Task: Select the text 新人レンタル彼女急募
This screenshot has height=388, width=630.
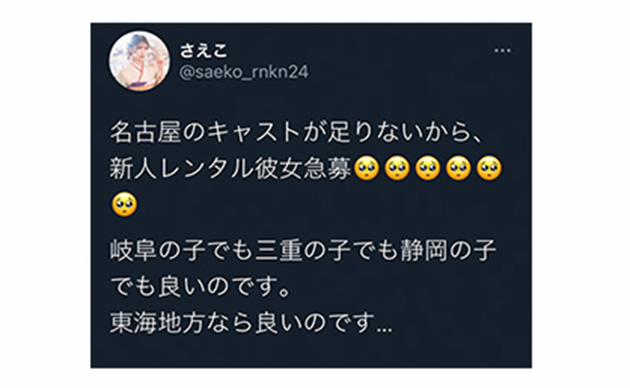Action: click(x=231, y=168)
